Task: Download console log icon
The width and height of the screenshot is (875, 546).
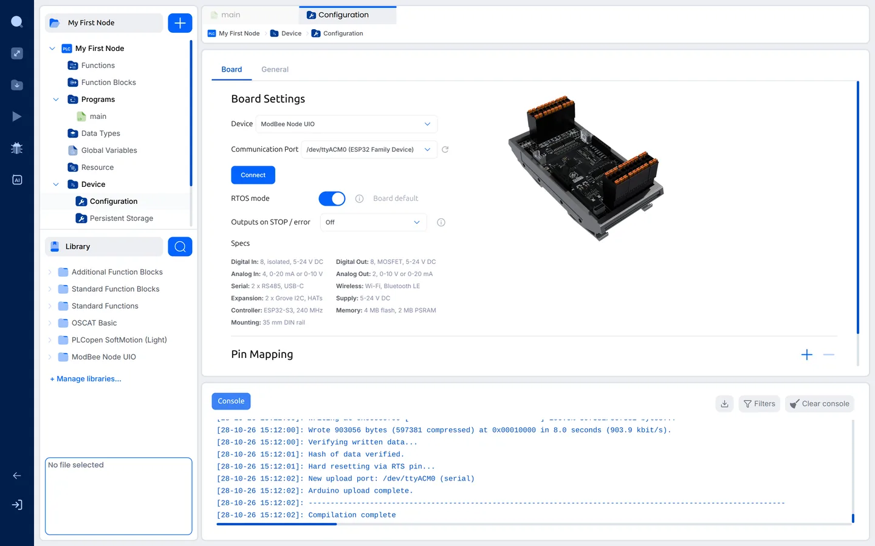Action: click(x=724, y=403)
